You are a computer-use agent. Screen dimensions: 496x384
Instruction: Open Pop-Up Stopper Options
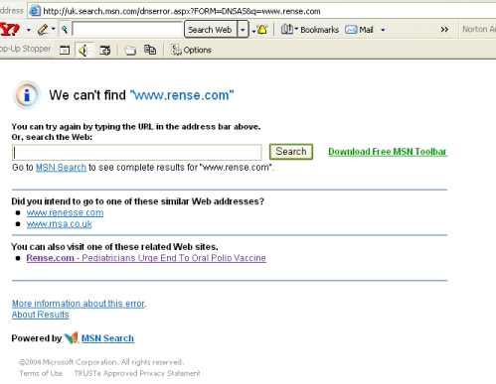192,50
